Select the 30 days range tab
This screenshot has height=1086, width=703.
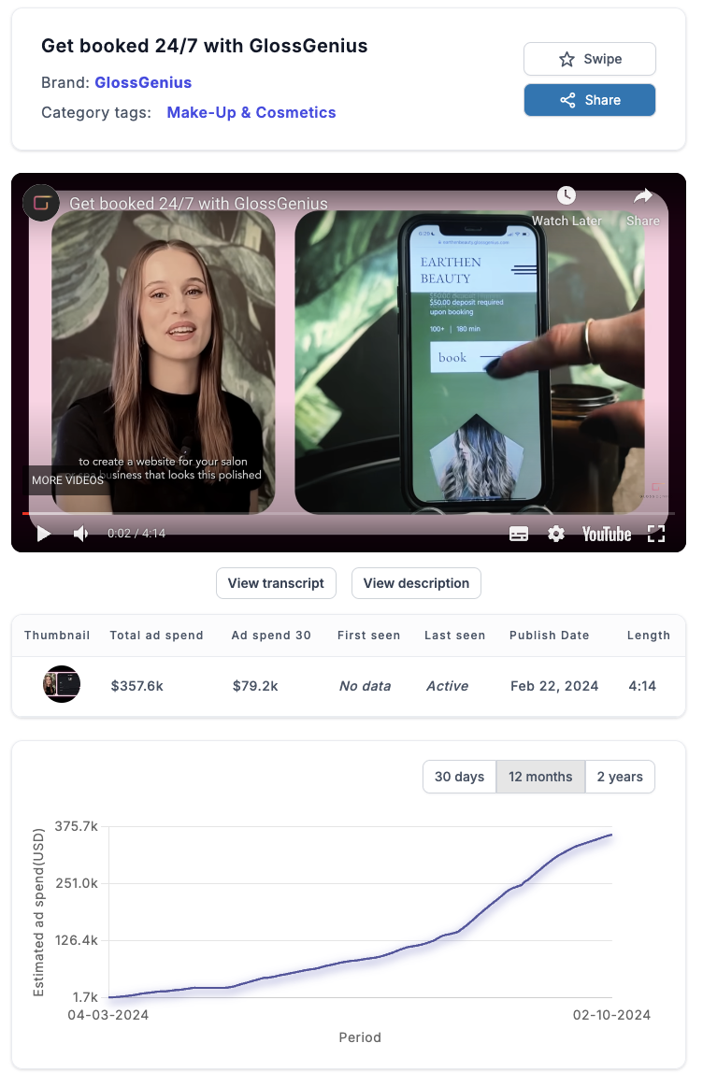[x=459, y=777]
